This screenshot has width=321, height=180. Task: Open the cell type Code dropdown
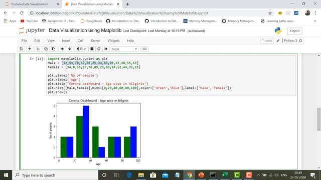[124, 49]
